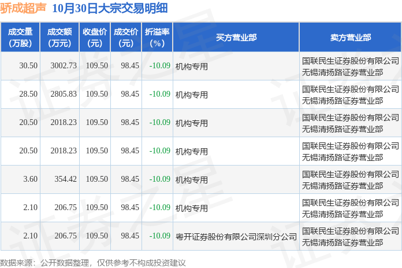
Task: Click the 30.50 volume cell
Action: pos(28,66)
